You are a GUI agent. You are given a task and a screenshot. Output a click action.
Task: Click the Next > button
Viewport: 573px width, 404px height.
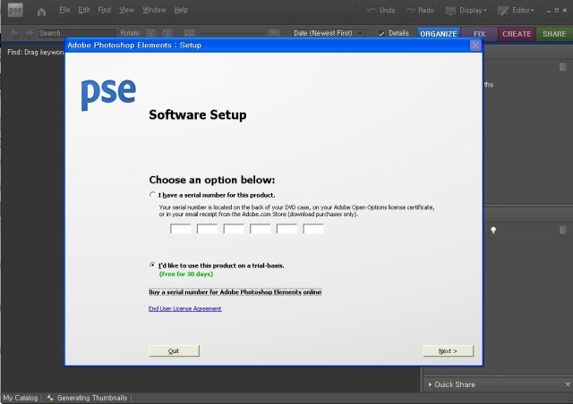[448, 350]
